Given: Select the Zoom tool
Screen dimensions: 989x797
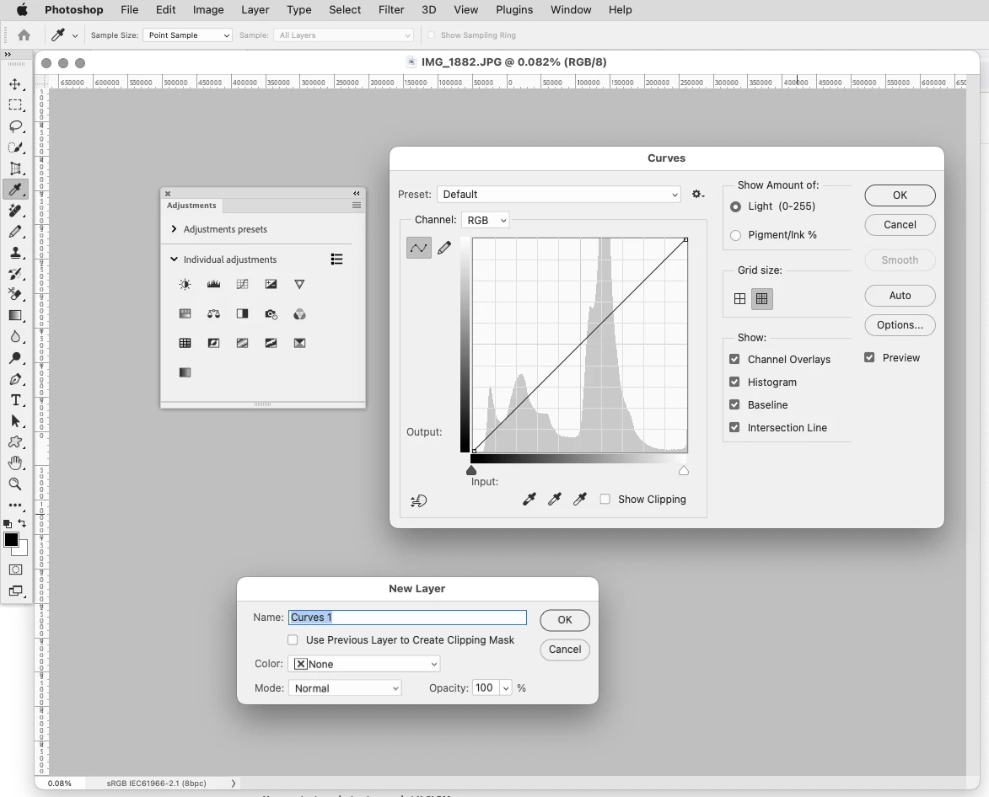Looking at the screenshot, I should pos(15,484).
